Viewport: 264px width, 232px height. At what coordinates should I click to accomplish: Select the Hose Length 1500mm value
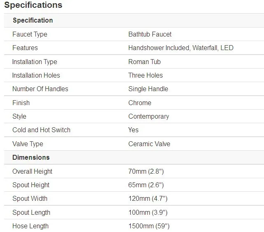tap(149, 226)
